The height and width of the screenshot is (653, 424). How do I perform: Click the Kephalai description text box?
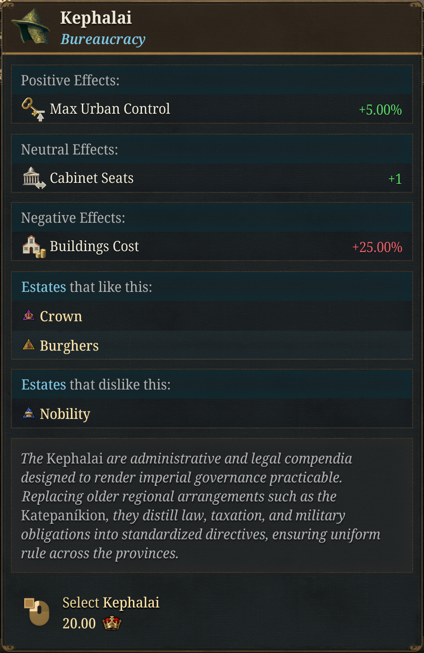click(212, 506)
